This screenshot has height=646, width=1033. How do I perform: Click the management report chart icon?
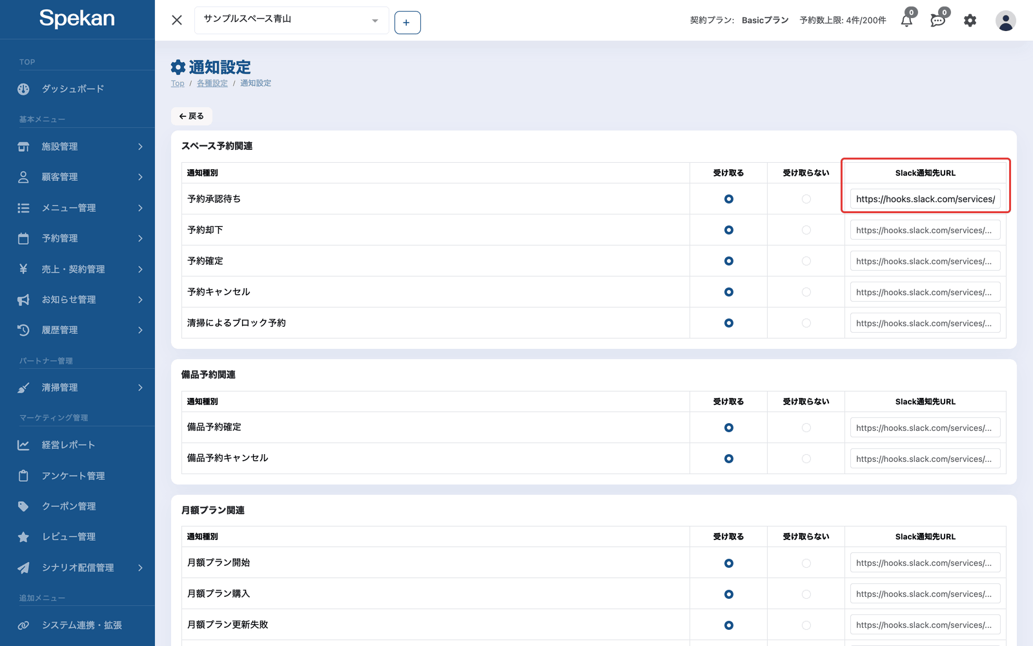pos(23,445)
